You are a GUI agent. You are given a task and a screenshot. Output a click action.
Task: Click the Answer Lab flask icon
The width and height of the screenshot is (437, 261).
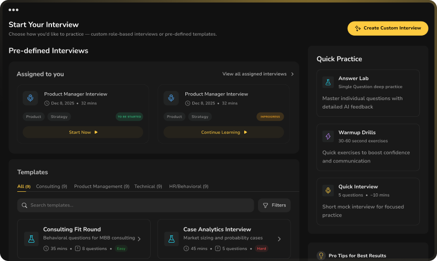328,82
